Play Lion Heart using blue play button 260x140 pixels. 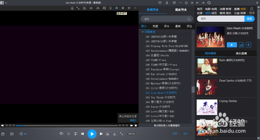pos(232,45)
